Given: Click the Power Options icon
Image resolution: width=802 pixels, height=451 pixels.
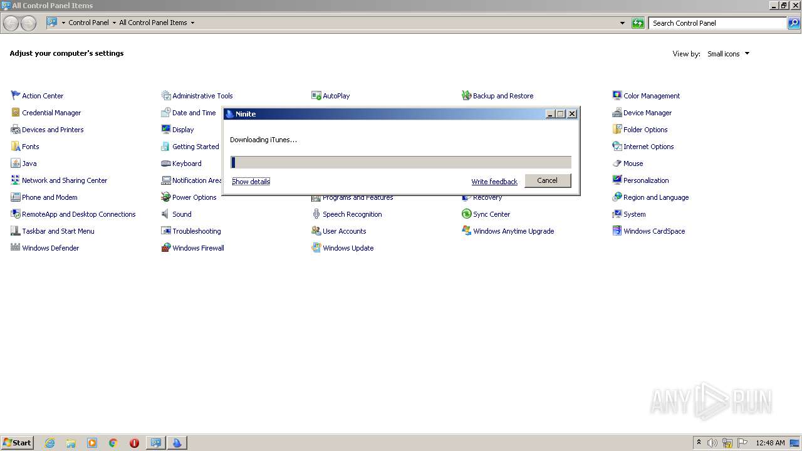Looking at the screenshot, I should pyautogui.click(x=166, y=197).
